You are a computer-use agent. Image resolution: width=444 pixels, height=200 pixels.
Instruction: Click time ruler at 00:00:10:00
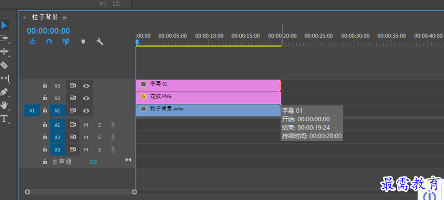tap(209, 36)
